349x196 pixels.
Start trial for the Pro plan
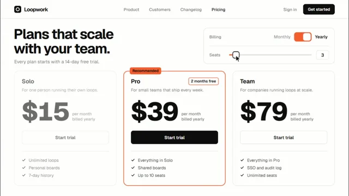click(x=174, y=137)
